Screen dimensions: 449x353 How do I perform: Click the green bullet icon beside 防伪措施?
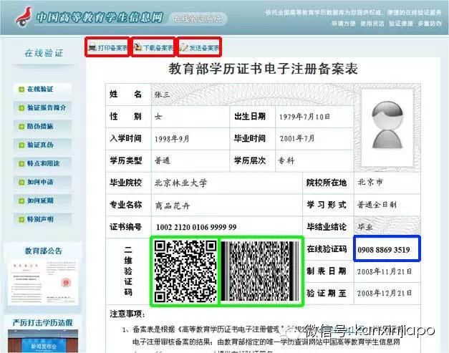click(x=21, y=127)
